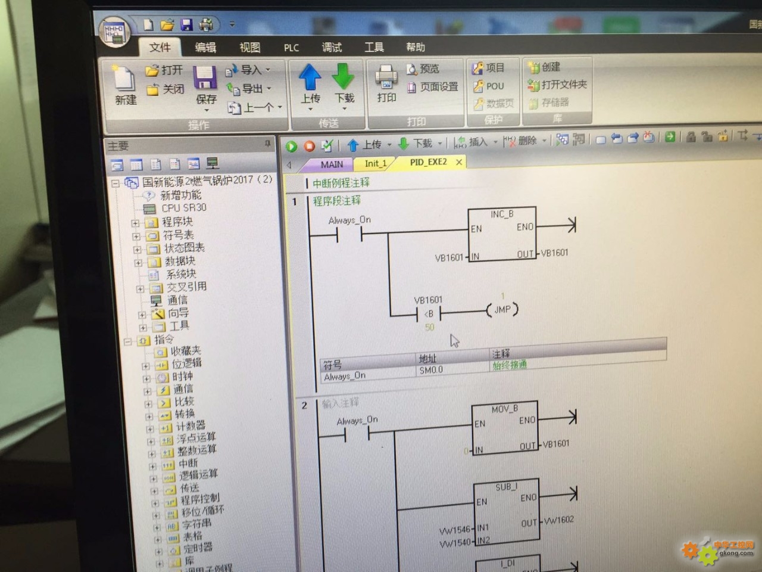Expand the 交叉引用 (Cross Reference) node

pos(140,289)
